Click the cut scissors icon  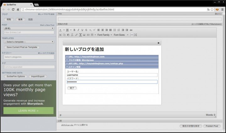click(x=61, y=35)
